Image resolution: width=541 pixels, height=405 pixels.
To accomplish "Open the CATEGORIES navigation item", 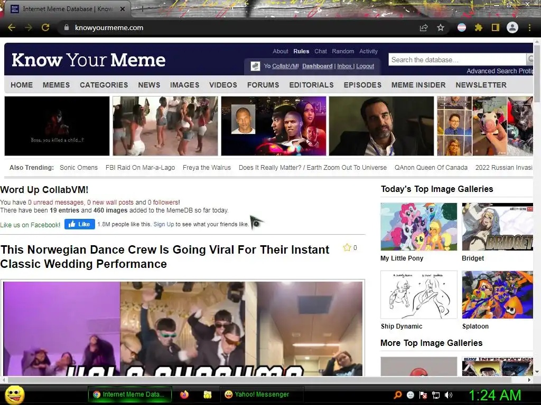I will coord(104,85).
